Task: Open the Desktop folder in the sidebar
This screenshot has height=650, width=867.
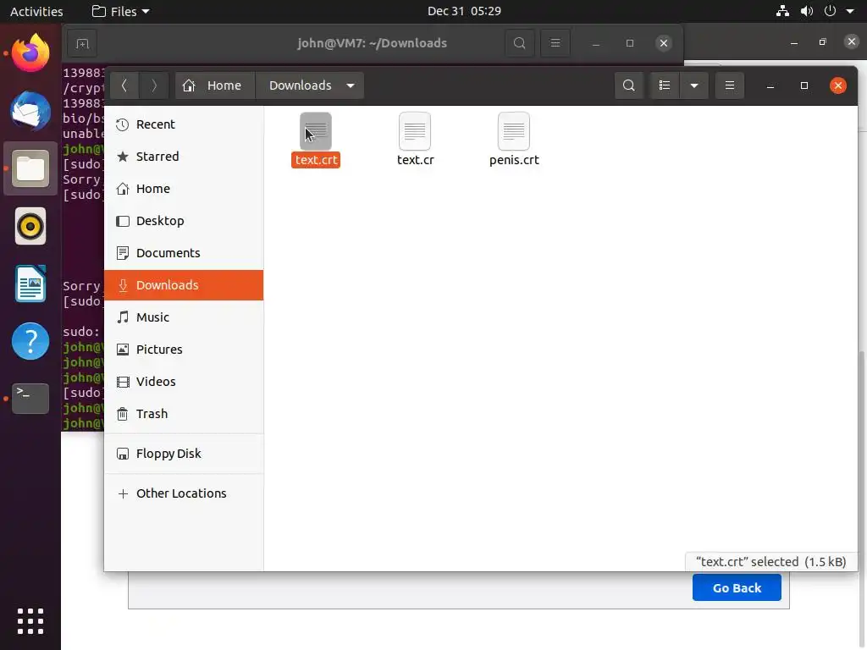Action: (184, 221)
